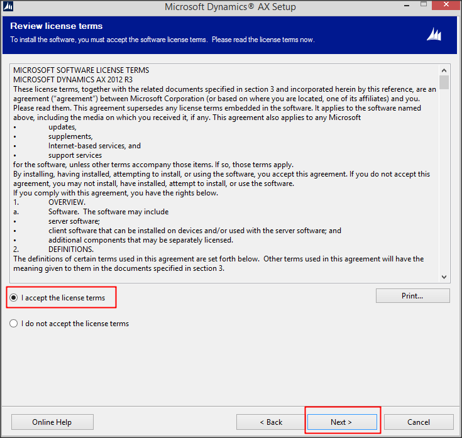Click 'additional components that may be separately licensed.'
The width and height of the screenshot is (462, 438).
tap(141, 240)
